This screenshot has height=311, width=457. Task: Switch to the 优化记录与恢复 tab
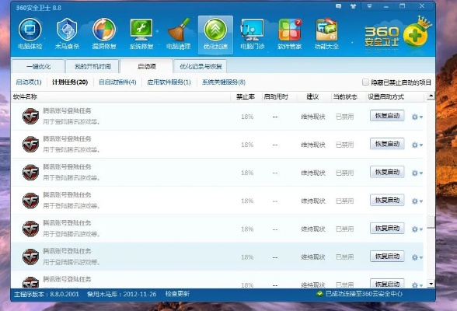point(201,66)
